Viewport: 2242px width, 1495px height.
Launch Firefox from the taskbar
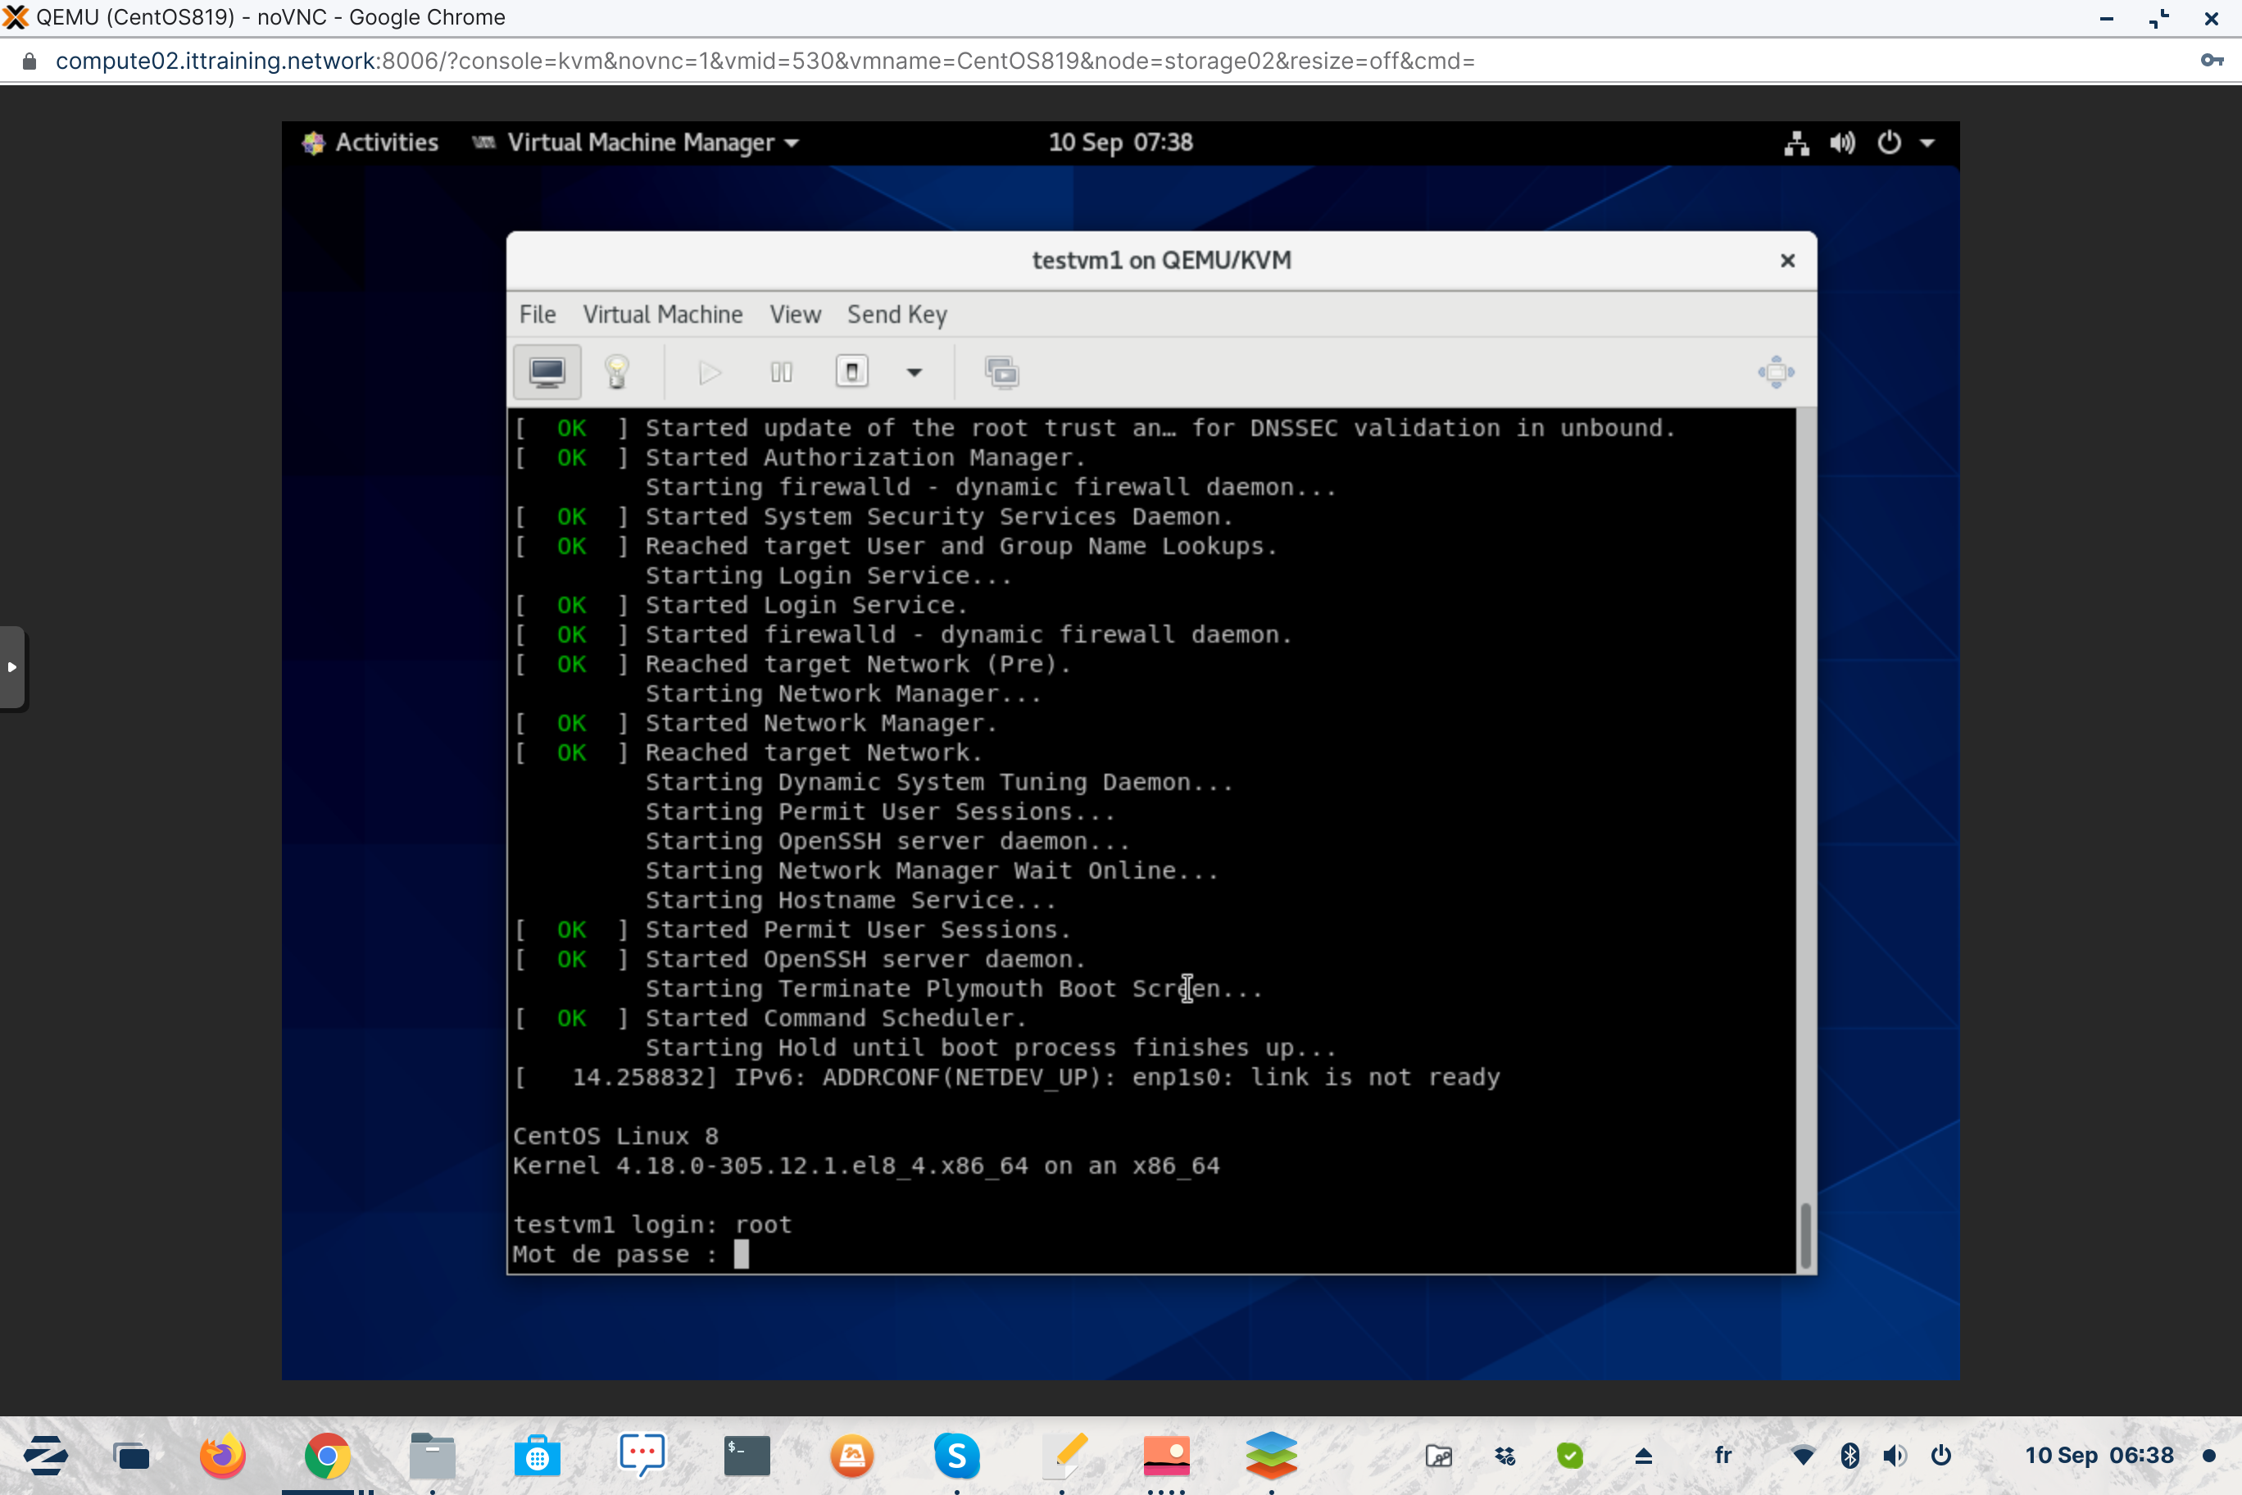pos(222,1455)
